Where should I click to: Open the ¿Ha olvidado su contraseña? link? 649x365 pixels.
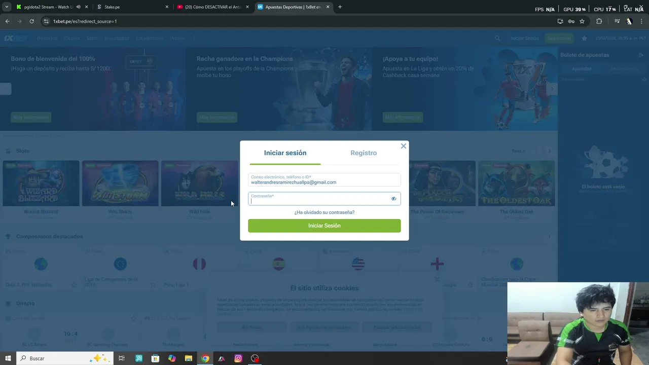tap(324, 212)
